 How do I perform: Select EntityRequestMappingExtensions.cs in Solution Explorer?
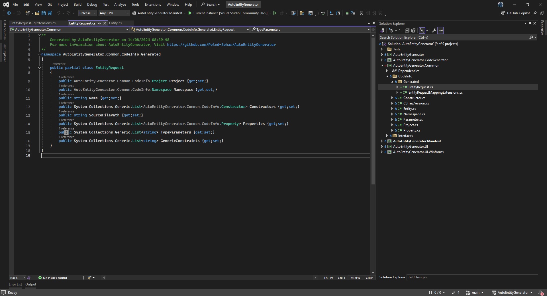click(x=435, y=92)
